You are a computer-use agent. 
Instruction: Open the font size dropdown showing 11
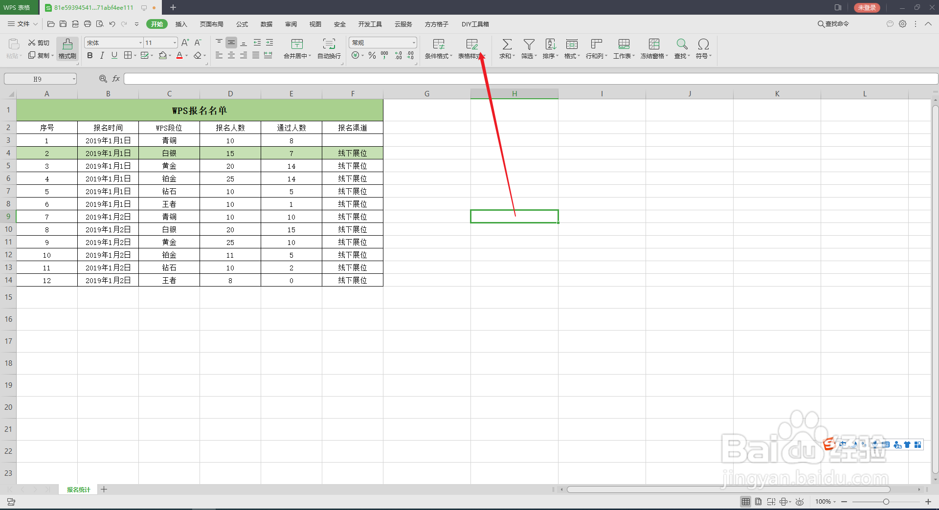click(175, 43)
